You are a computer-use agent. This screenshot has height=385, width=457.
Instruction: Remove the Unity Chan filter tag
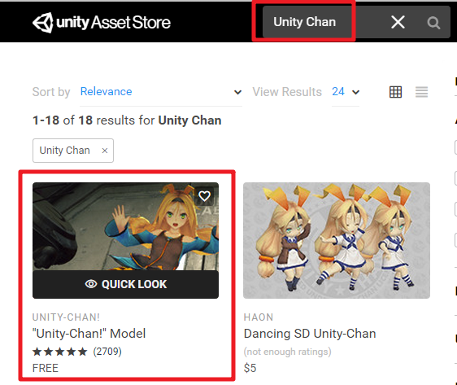coord(105,151)
